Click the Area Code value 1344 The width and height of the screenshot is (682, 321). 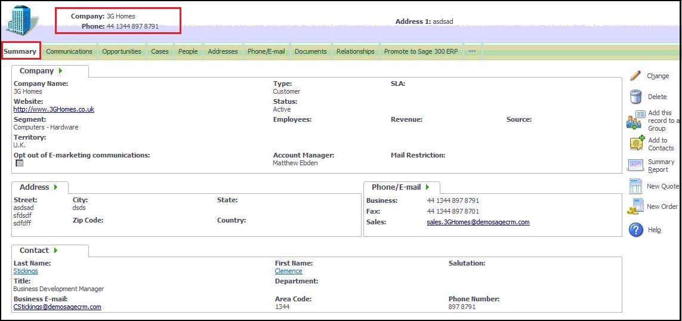282,307
